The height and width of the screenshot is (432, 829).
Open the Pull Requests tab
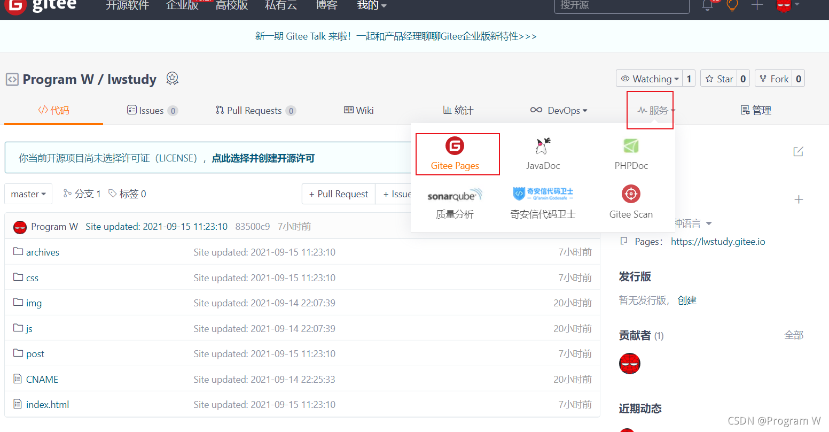[256, 110]
